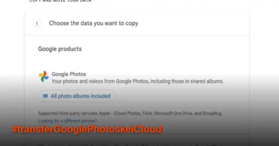Click the Google products section heading
This screenshot has height=146, width=279.
coord(60,49)
